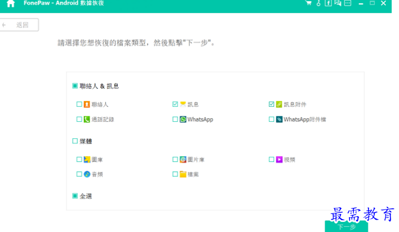Minimize the FonePaw window
Viewport: 399px width, 232px height.
[x=361, y=3]
